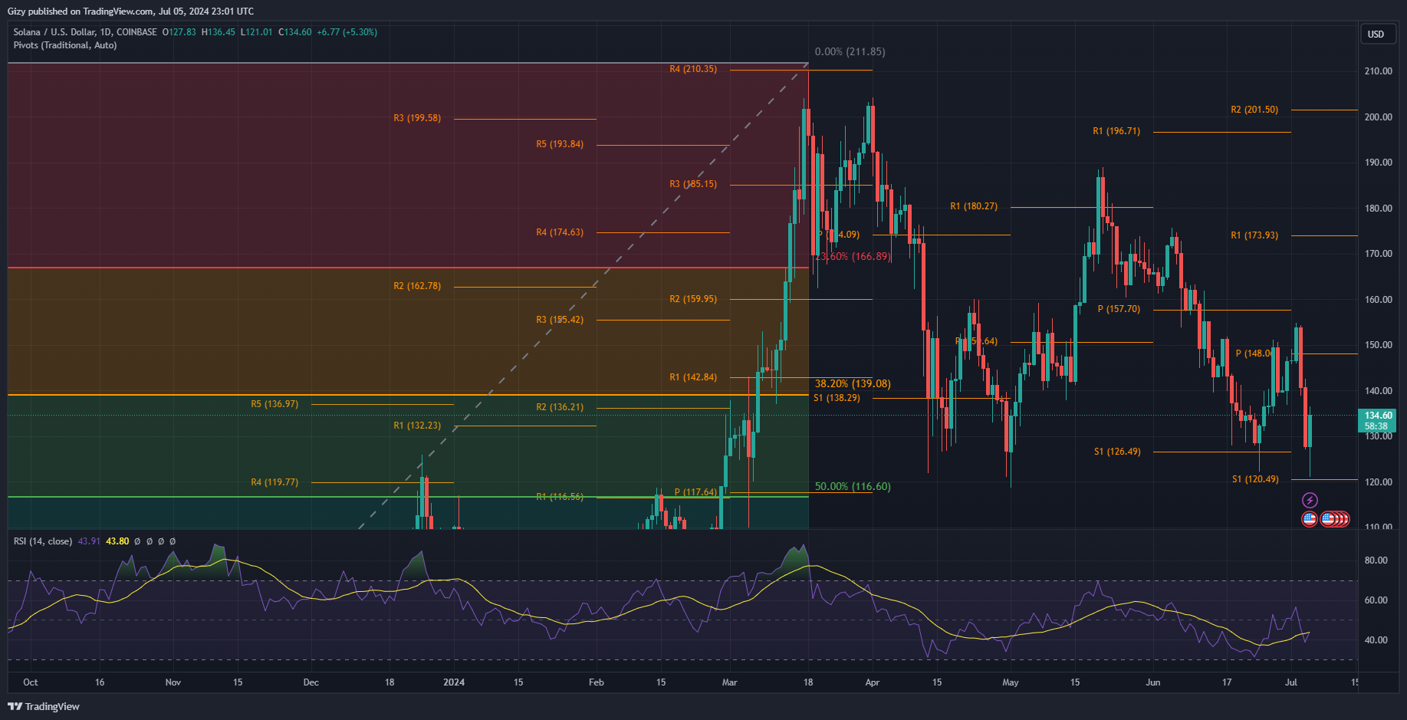Click the 80.00 RSI axis label

[x=1376, y=561]
